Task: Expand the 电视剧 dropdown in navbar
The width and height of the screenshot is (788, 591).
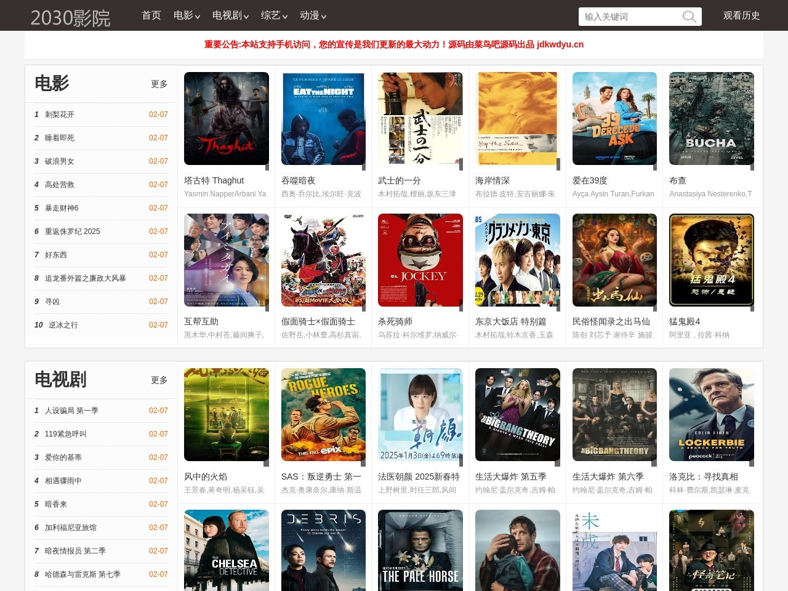Action: pos(230,15)
